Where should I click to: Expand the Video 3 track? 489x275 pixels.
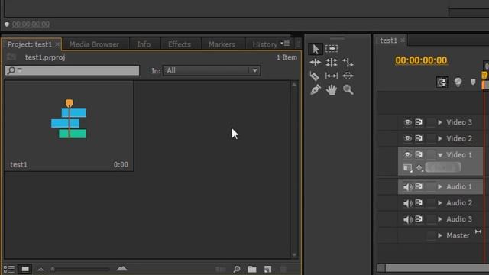point(440,122)
